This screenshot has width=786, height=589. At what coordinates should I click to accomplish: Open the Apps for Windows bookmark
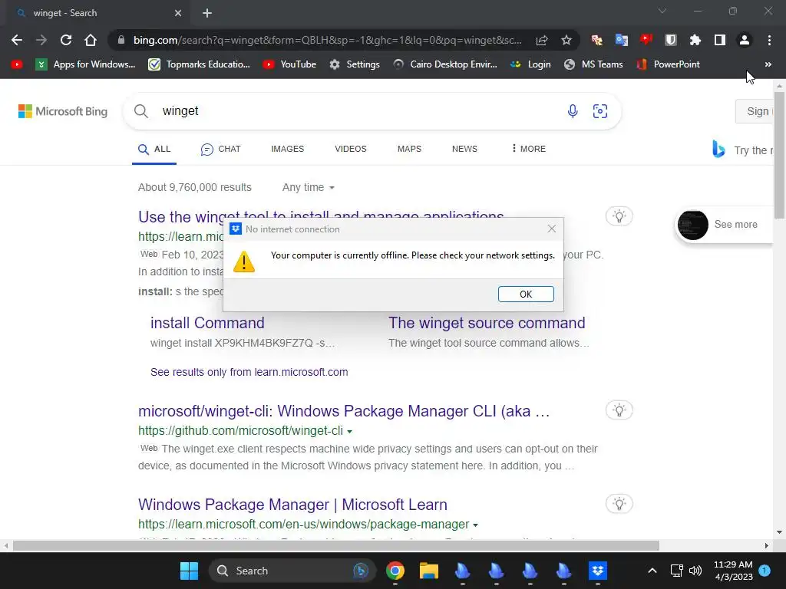pyautogui.click(x=86, y=64)
